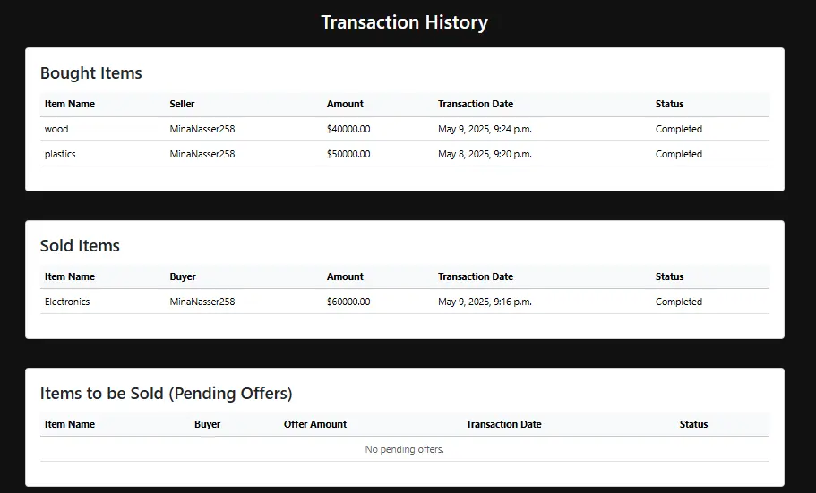The image size is (816, 493).
Task: Click the Transaction History page title
Action: [404, 22]
